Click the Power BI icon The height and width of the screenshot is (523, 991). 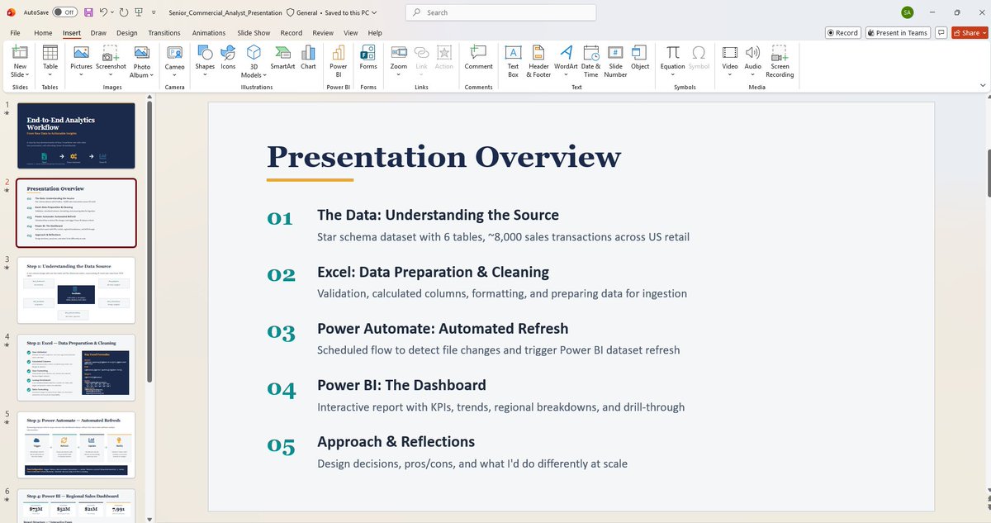pos(339,52)
